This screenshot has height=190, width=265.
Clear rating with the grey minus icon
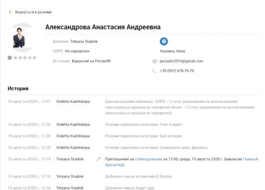point(10,58)
